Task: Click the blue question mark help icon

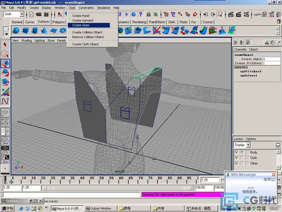Action: coord(141,14)
